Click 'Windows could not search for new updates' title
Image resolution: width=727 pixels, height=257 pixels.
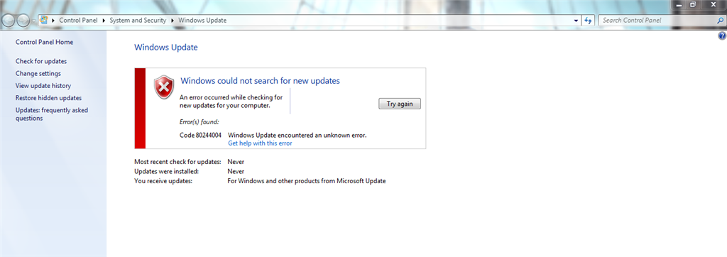click(x=260, y=81)
